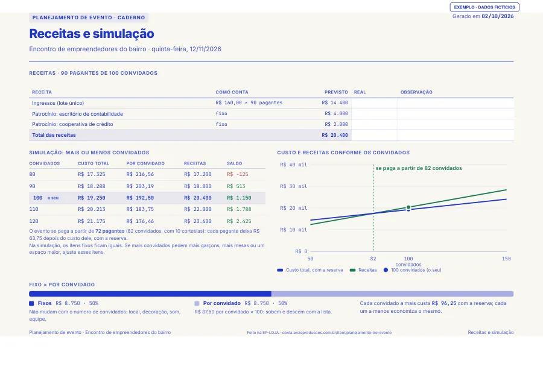Image resolution: width=543 pixels, height=384 pixels.
Task: Click 'R$ 20.400' in Total das receitas row
Action: point(334,135)
